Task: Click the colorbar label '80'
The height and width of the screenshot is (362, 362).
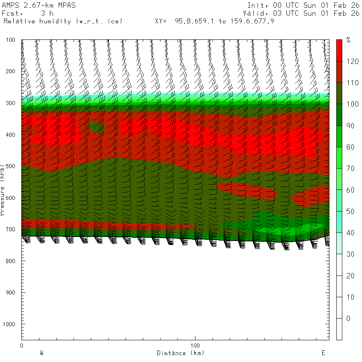Action: click(350, 147)
